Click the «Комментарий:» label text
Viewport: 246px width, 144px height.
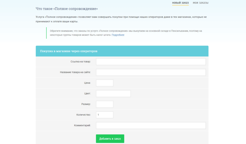coord(82,126)
